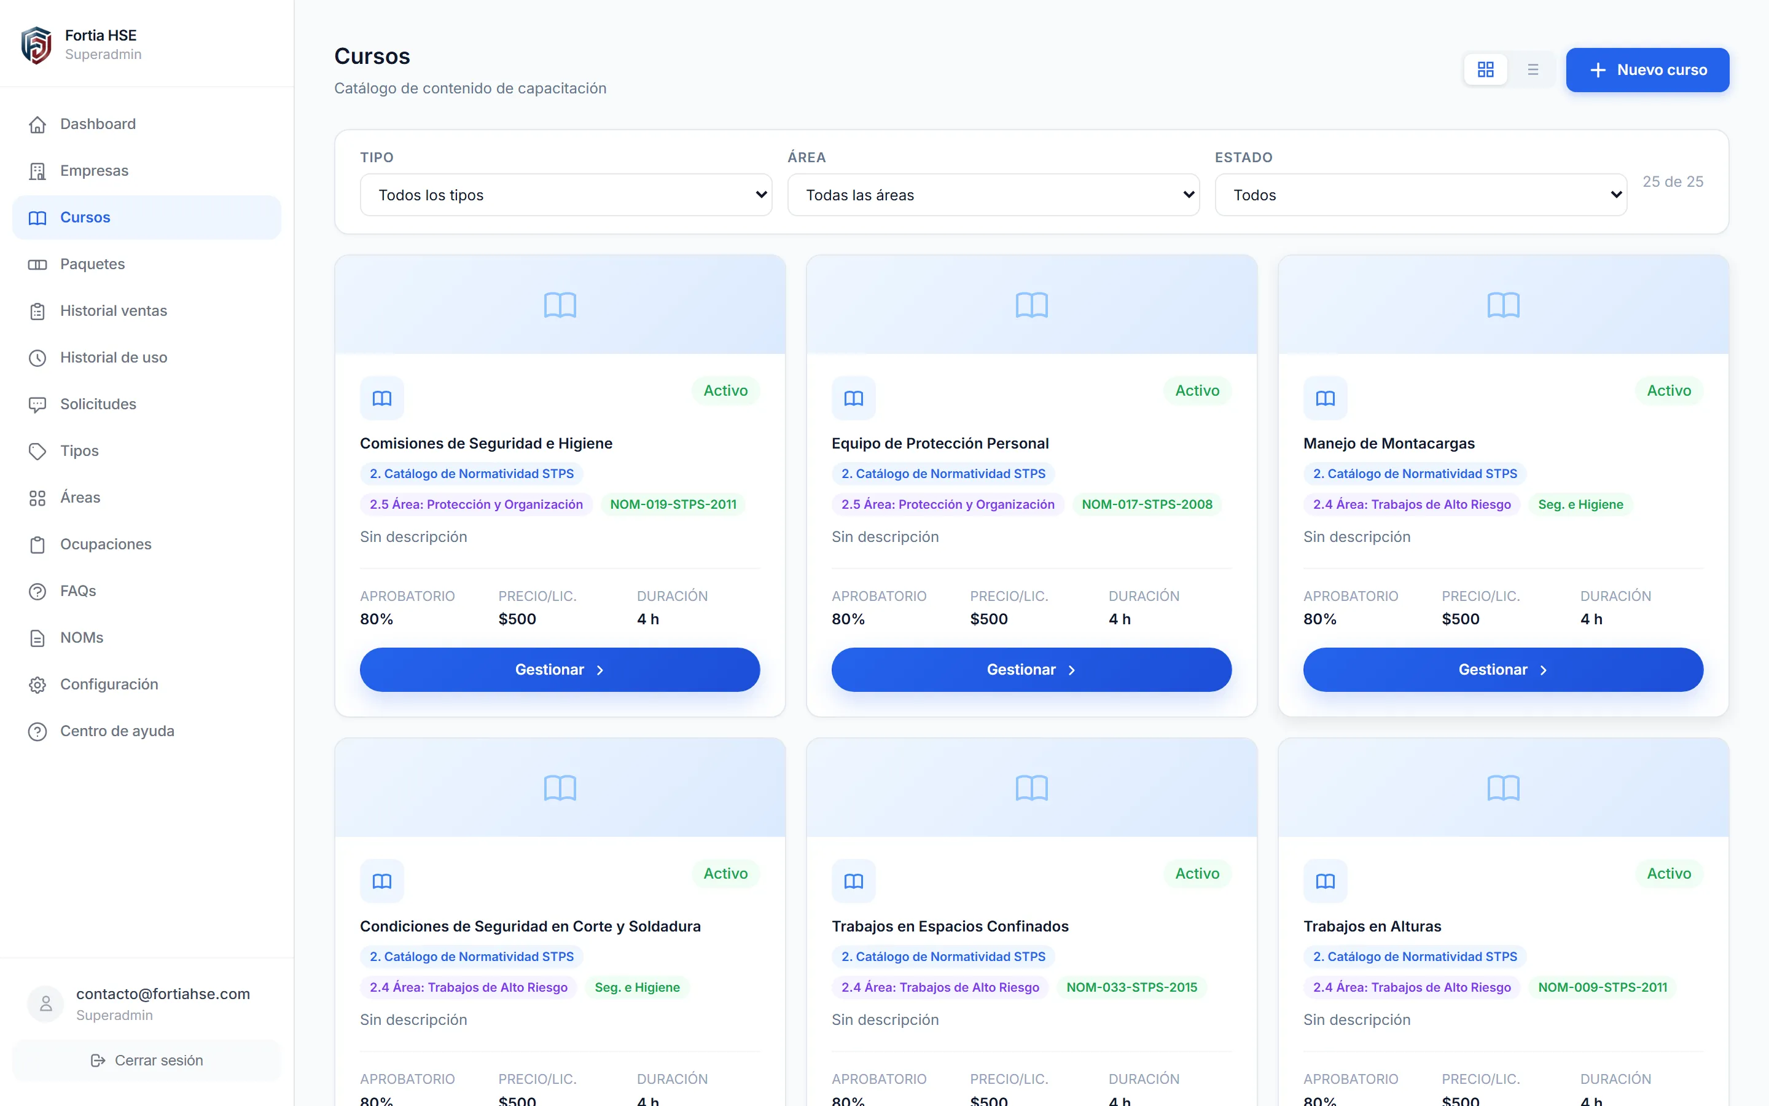Open the Tipo filter dropdown

[x=566, y=195]
